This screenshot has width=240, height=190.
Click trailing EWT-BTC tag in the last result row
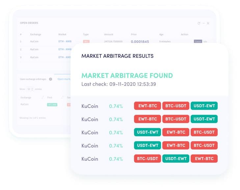tap(204, 159)
